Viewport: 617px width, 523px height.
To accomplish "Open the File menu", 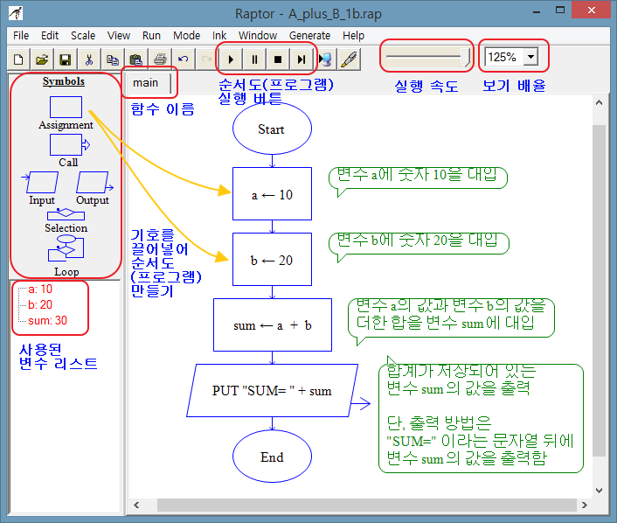I will pos(21,36).
